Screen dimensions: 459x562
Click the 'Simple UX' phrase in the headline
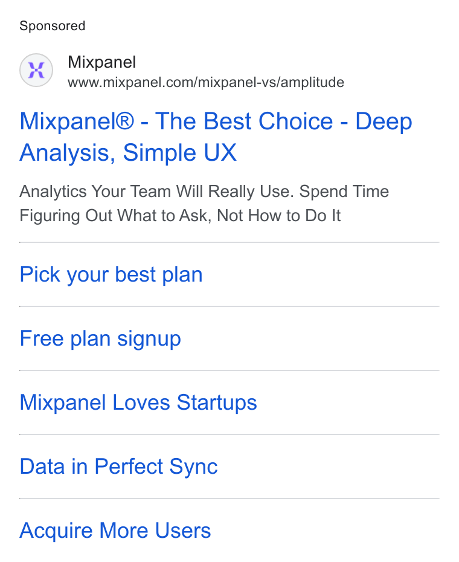pyautogui.click(x=180, y=153)
